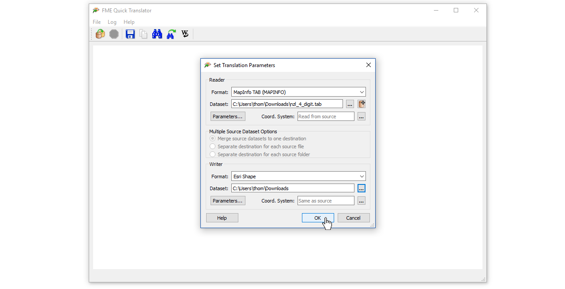
Task: Click the Find Next binoculars icon
Action: [x=171, y=34]
